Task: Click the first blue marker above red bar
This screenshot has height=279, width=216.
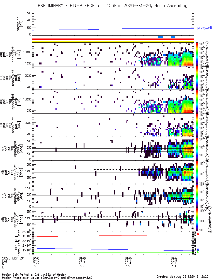Action: [161, 37]
